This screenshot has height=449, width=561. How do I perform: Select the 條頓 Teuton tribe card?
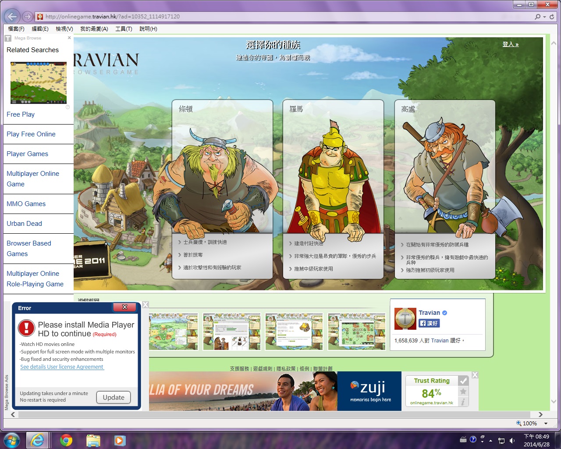(x=222, y=189)
